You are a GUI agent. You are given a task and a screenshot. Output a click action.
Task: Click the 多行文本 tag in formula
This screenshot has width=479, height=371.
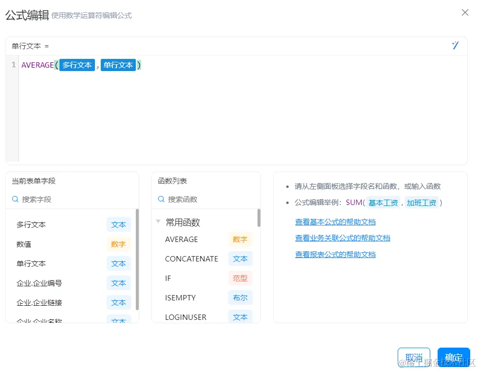tap(77, 65)
